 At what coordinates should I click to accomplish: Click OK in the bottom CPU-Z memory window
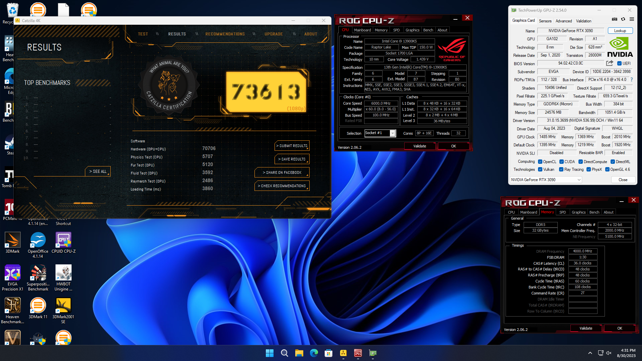tap(620, 328)
